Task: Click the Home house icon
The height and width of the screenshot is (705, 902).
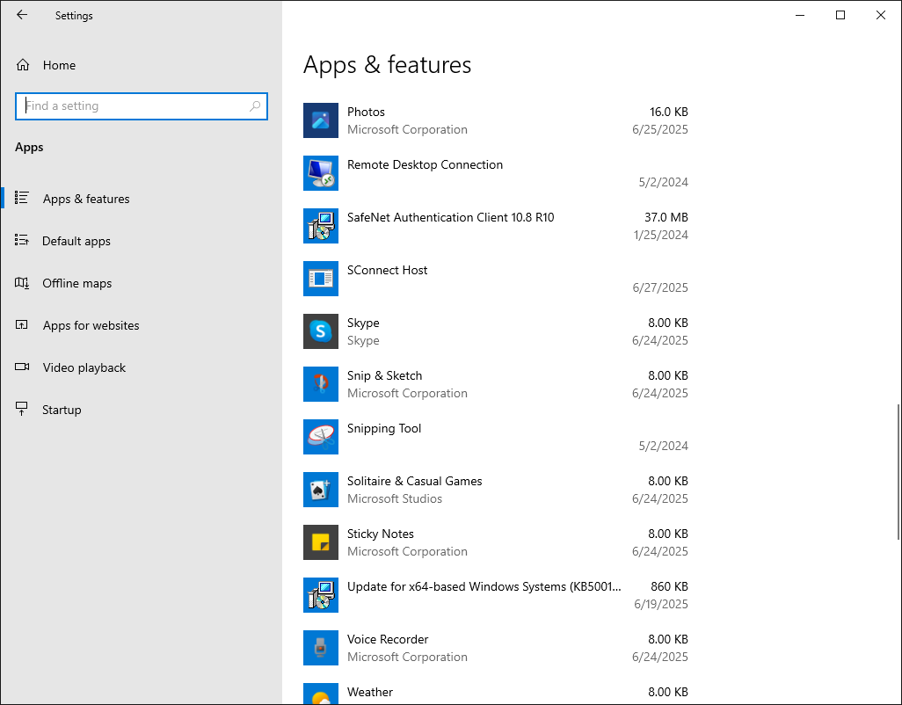Action: coord(23,65)
